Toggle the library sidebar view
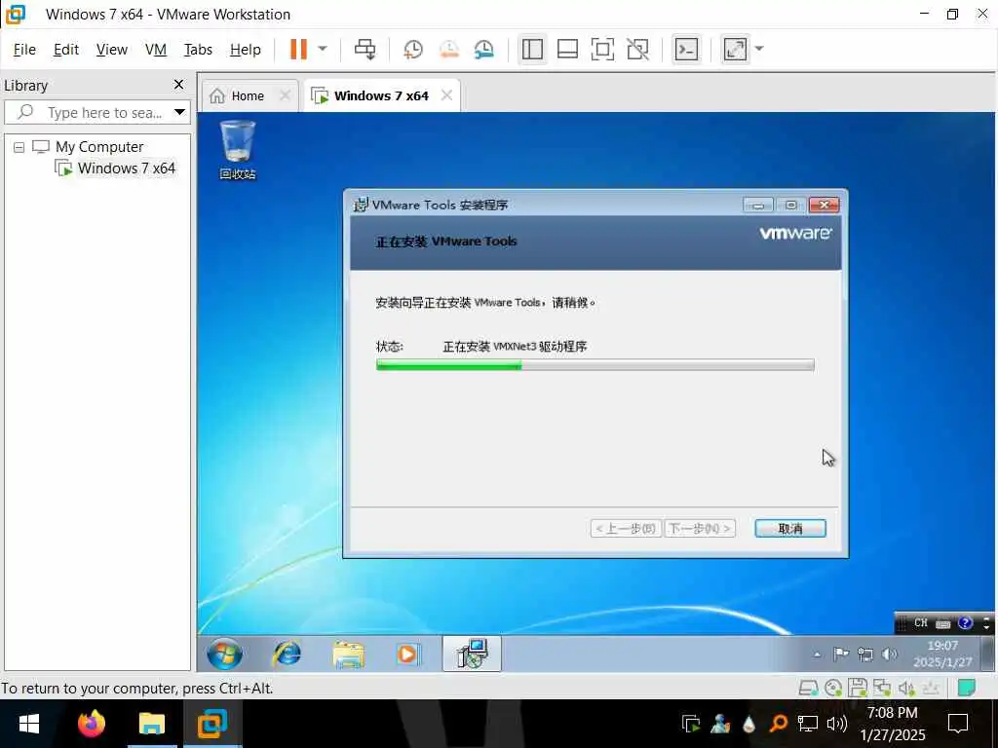Viewport: 998px width, 748px height. [x=532, y=49]
